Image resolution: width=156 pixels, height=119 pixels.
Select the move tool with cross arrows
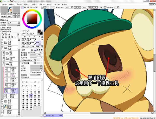pyautogui.click(x=23, y=34)
